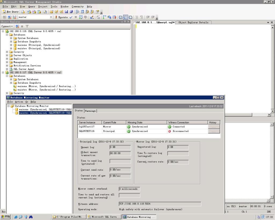Click the Mirror commit overhead field

click(129, 189)
